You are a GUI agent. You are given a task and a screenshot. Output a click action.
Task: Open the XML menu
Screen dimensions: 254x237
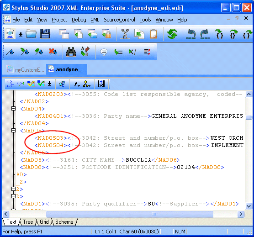[95, 20]
